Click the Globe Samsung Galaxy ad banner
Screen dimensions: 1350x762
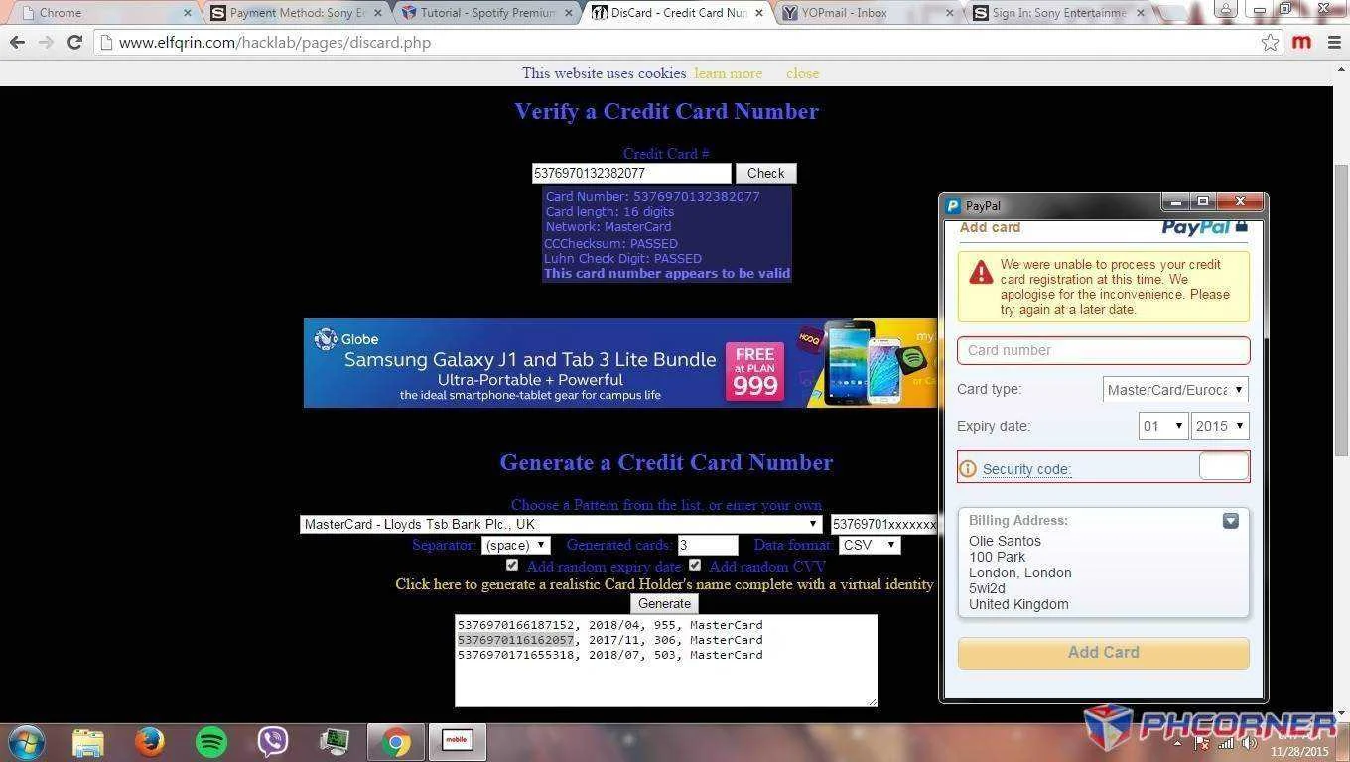coord(620,363)
